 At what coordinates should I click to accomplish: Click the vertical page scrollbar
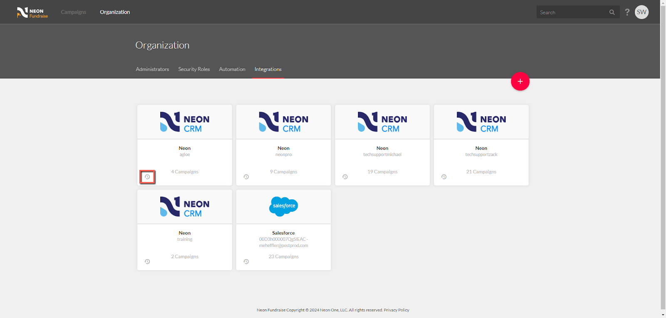click(x=663, y=157)
